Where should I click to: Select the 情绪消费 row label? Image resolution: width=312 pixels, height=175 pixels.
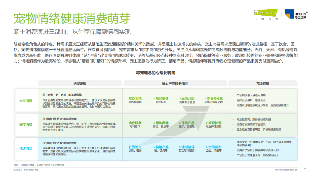tap(26, 148)
